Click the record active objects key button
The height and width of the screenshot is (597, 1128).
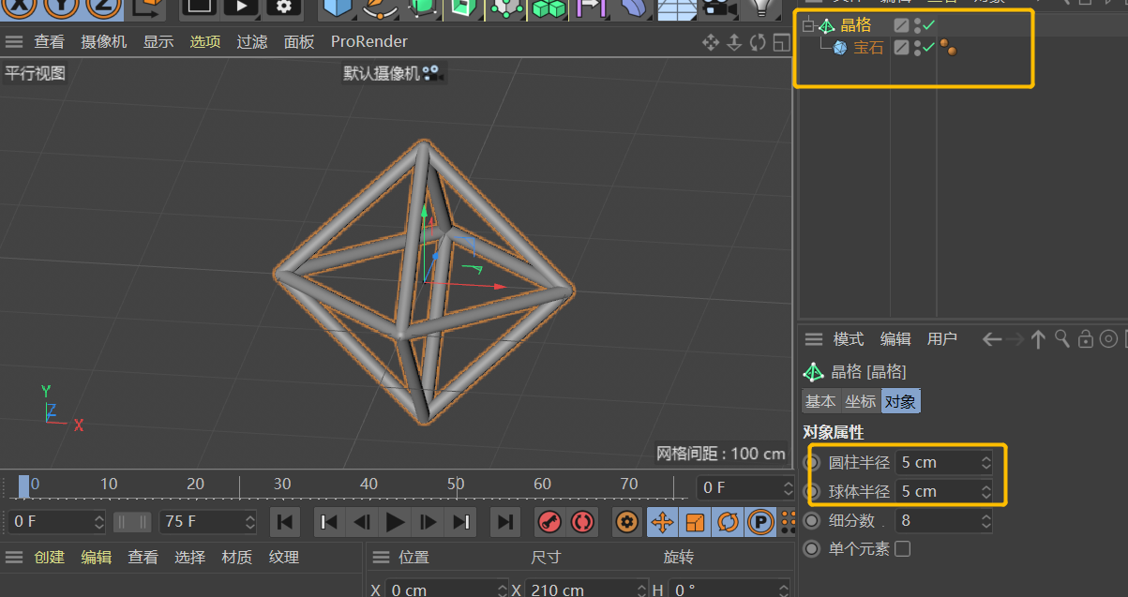549,522
